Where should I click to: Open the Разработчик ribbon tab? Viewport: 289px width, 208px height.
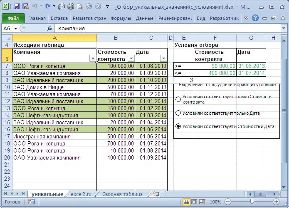click(224, 18)
